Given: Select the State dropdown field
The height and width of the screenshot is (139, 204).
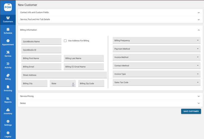Looking at the screenshot, I should point(63,84).
